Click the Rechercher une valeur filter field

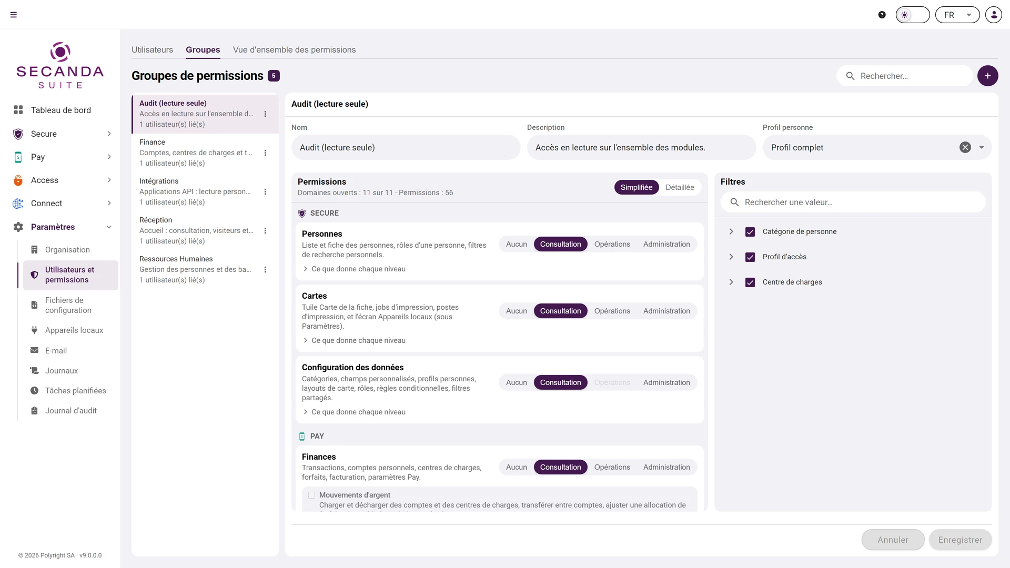click(x=853, y=202)
